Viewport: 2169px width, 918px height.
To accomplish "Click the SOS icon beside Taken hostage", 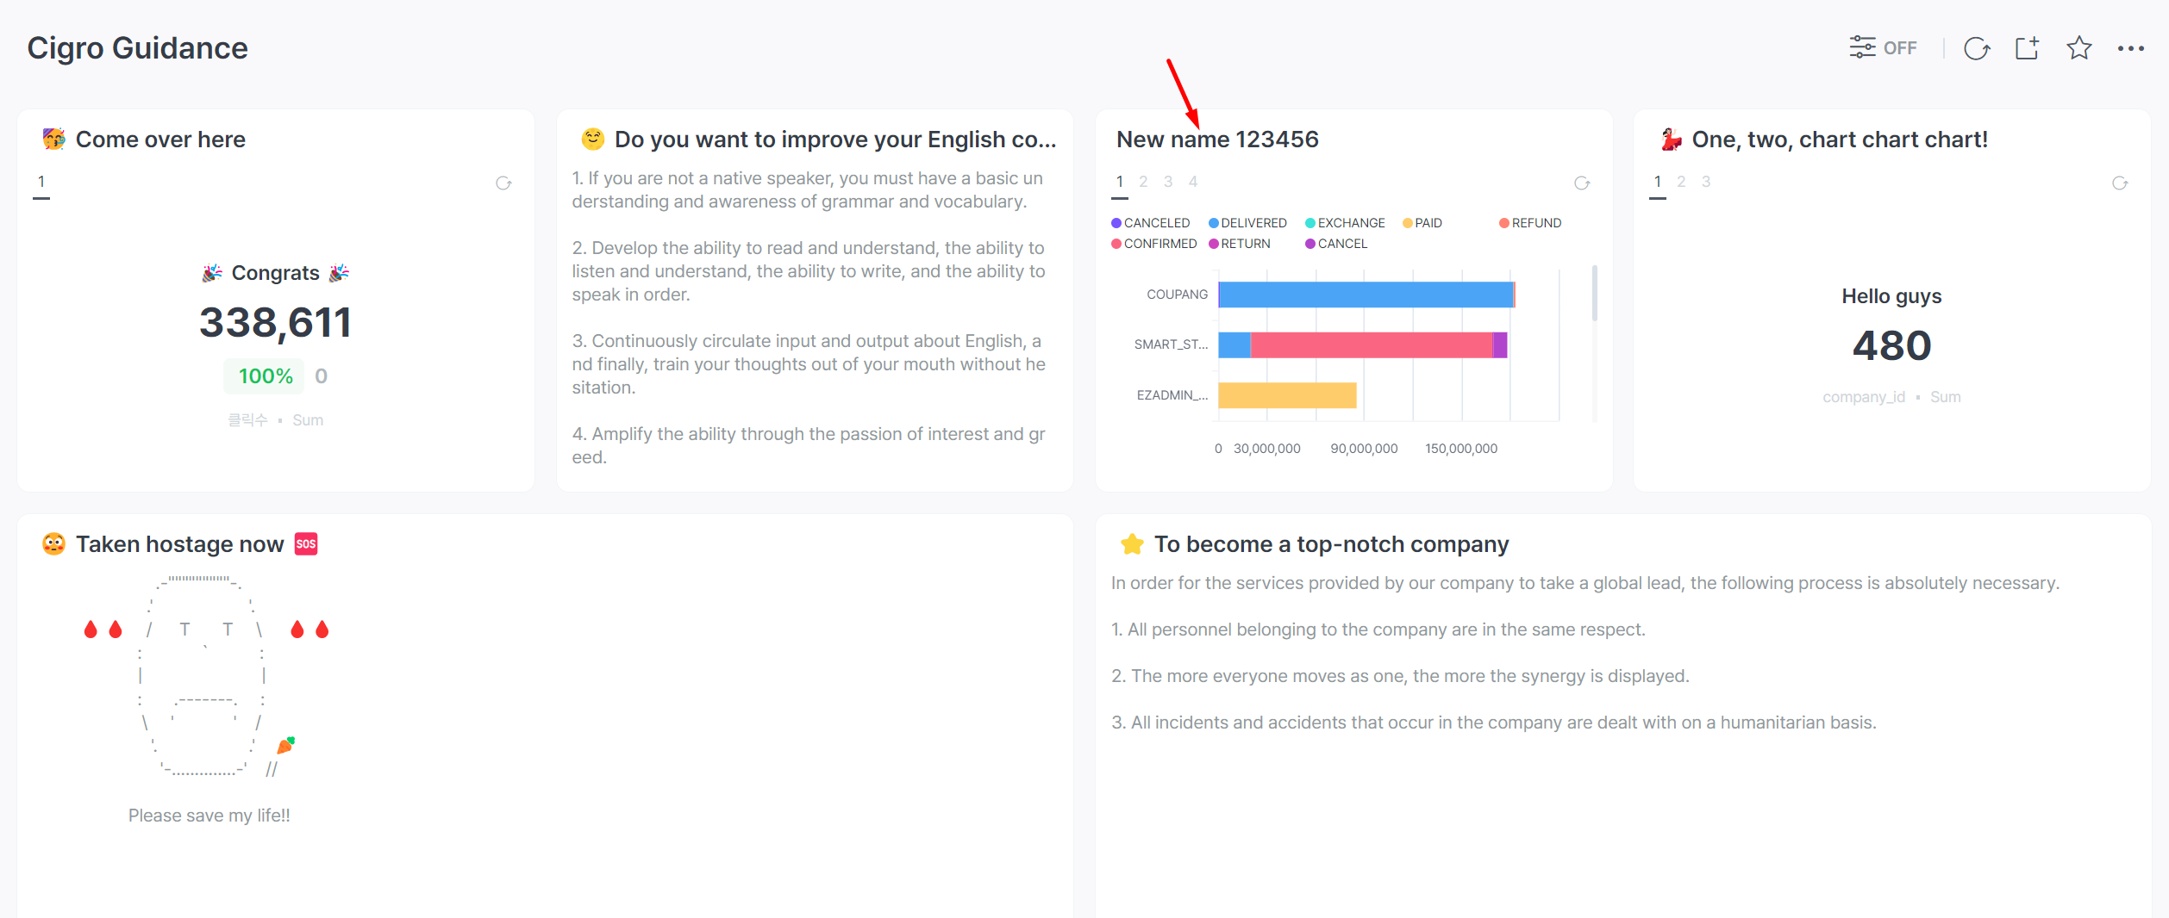I will (306, 544).
